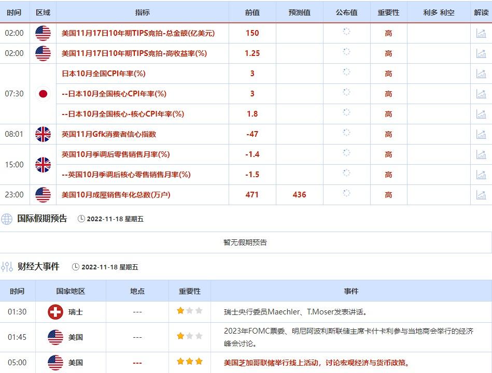Open 美国11月17日10年期TIPS竞拍-高收益率 indicator link
The width and height of the screenshot is (492, 373).
(x=134, y=53)
